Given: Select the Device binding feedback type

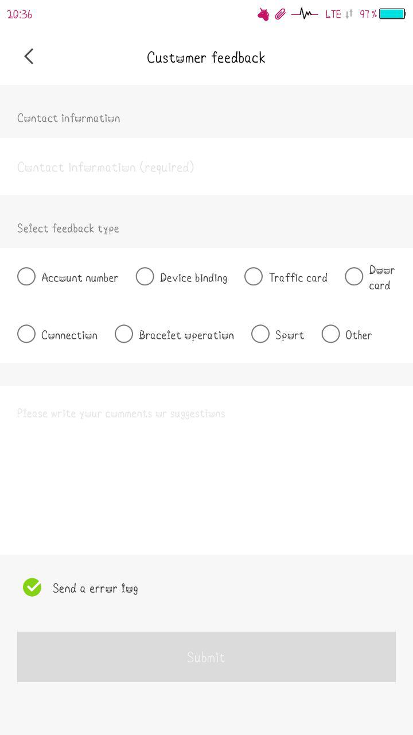Looking at the screenshot, I should (x=145, y=277).
